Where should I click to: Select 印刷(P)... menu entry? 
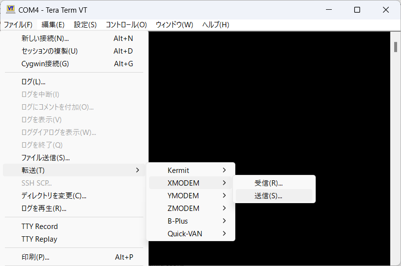(x=74, y=257)
